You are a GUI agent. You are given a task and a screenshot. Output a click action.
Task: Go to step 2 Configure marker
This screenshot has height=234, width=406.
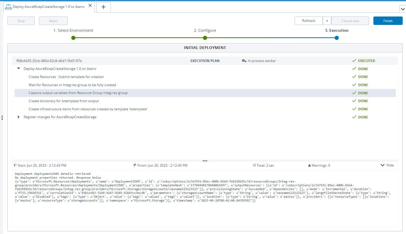tap(205, 38)
